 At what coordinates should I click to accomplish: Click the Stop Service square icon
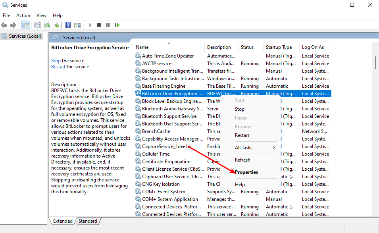[98, 25]
